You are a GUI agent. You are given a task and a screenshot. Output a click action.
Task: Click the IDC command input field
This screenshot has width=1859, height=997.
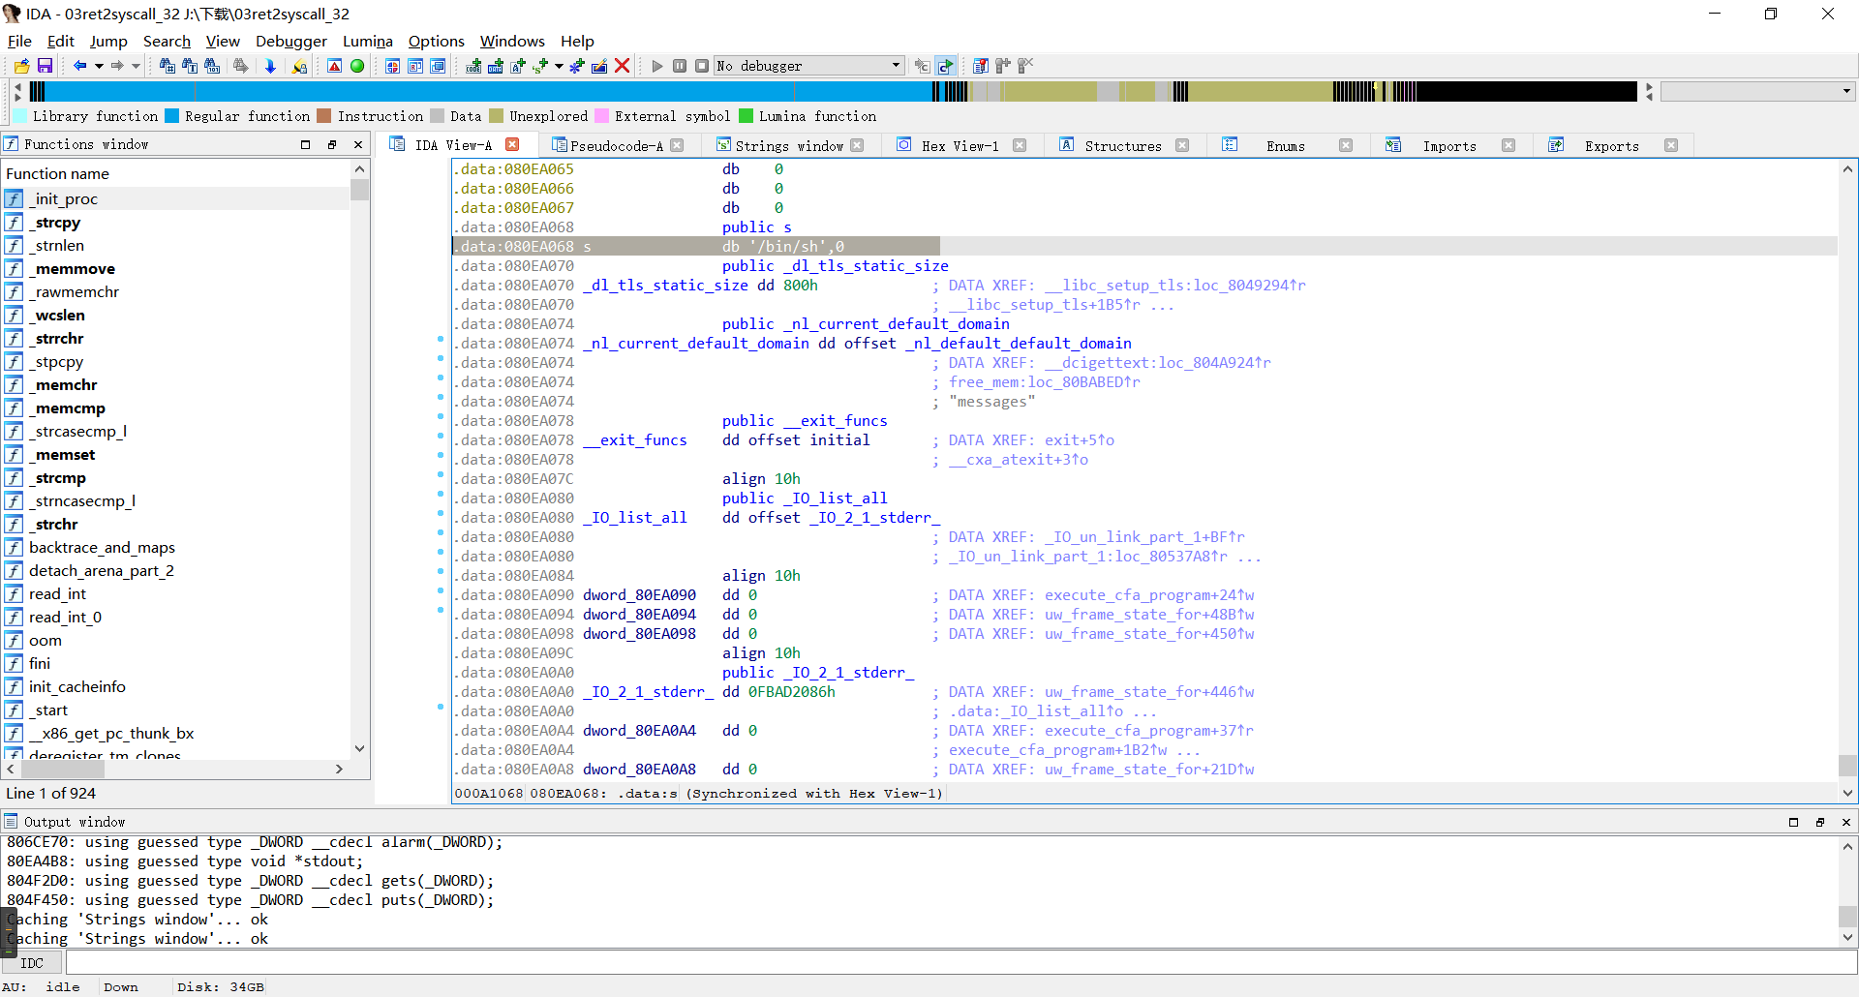coord(959,963)
